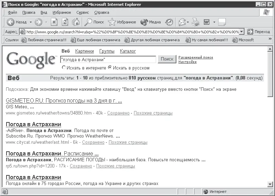The image size is (275, 196).
Task: Click the Google search query field
Action: pos(108,59)
